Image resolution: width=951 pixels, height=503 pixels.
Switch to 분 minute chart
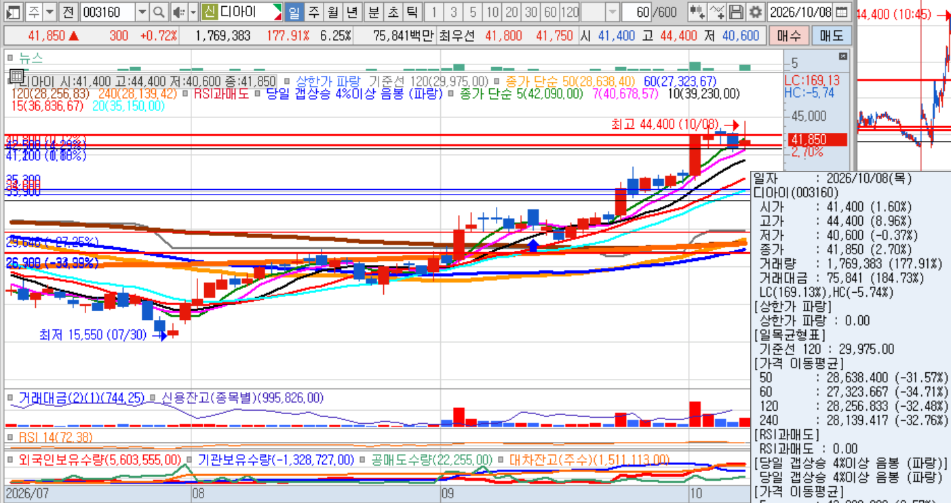point(374,12)
